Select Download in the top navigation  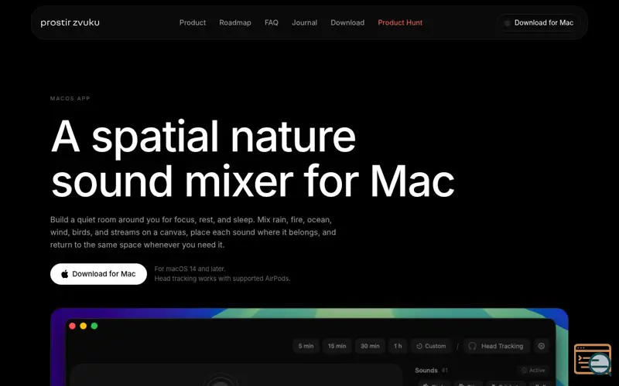click(347, 22)
